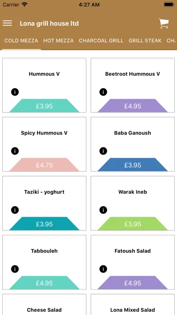Show info for Baba Ganoush
Image resolution: width=177 pixels, height=315 pixels.
pyautogui.click(x=103, y=151)
